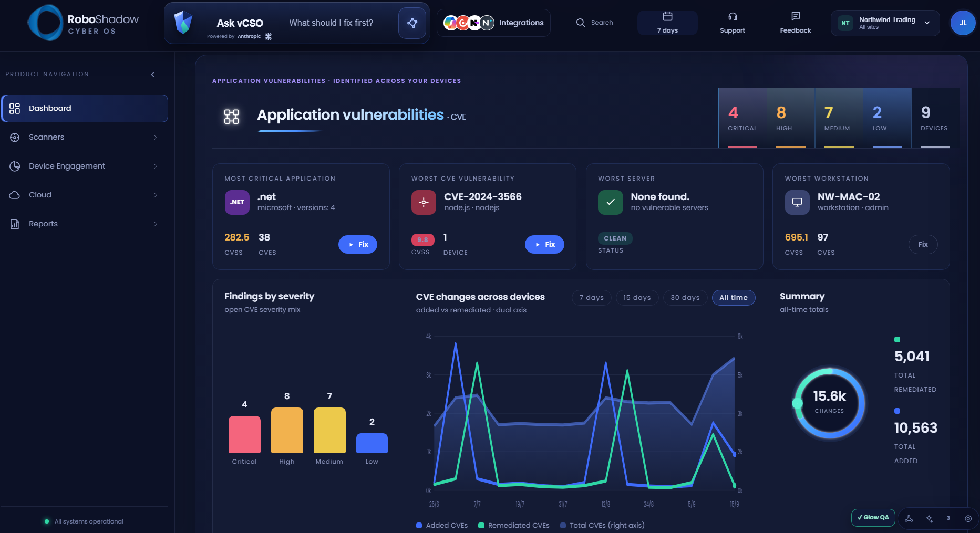Click the Device Engagement pie icon
Image resolution: width=980 pixels, height=533 pixels.
pos(15,166)
